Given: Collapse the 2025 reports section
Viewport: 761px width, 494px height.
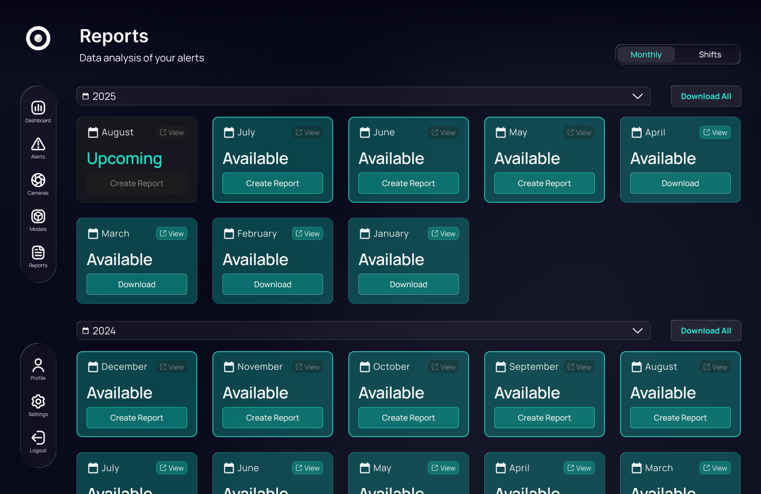Looking at the screenshot, I should click(x=637, y=96).
